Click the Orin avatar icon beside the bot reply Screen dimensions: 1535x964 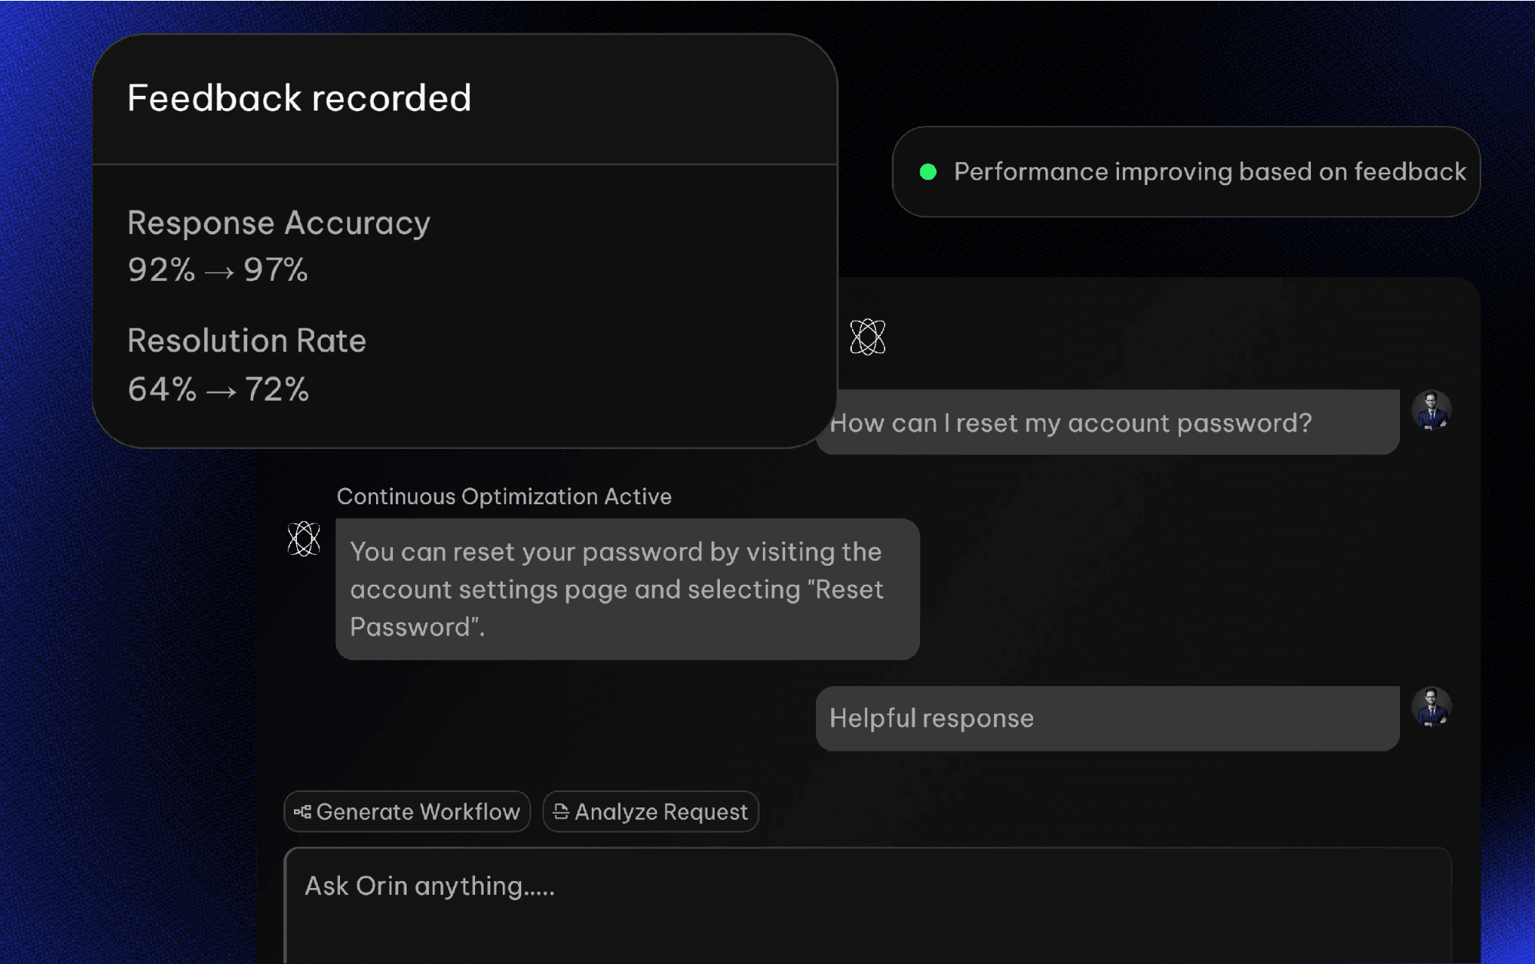point(304,539)
